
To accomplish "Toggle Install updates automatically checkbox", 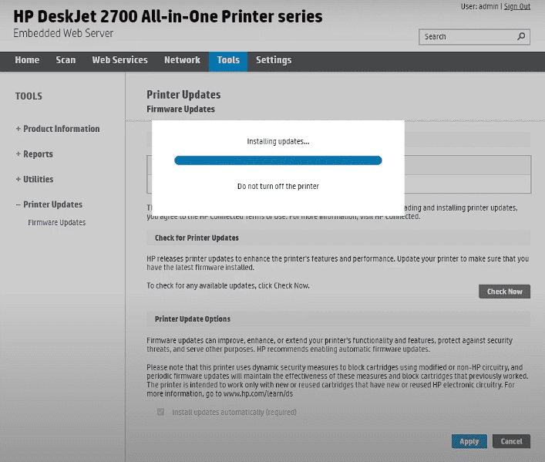I will 160,412.
